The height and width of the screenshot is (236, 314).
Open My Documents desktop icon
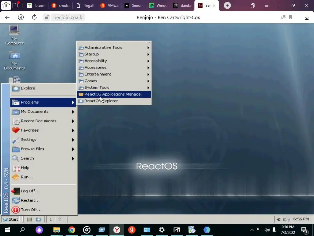tap(14, 60)
